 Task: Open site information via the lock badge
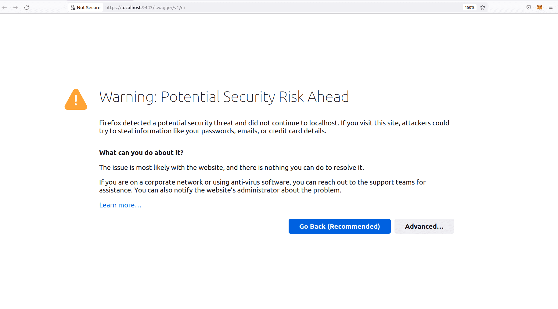[x=73, y=7]
